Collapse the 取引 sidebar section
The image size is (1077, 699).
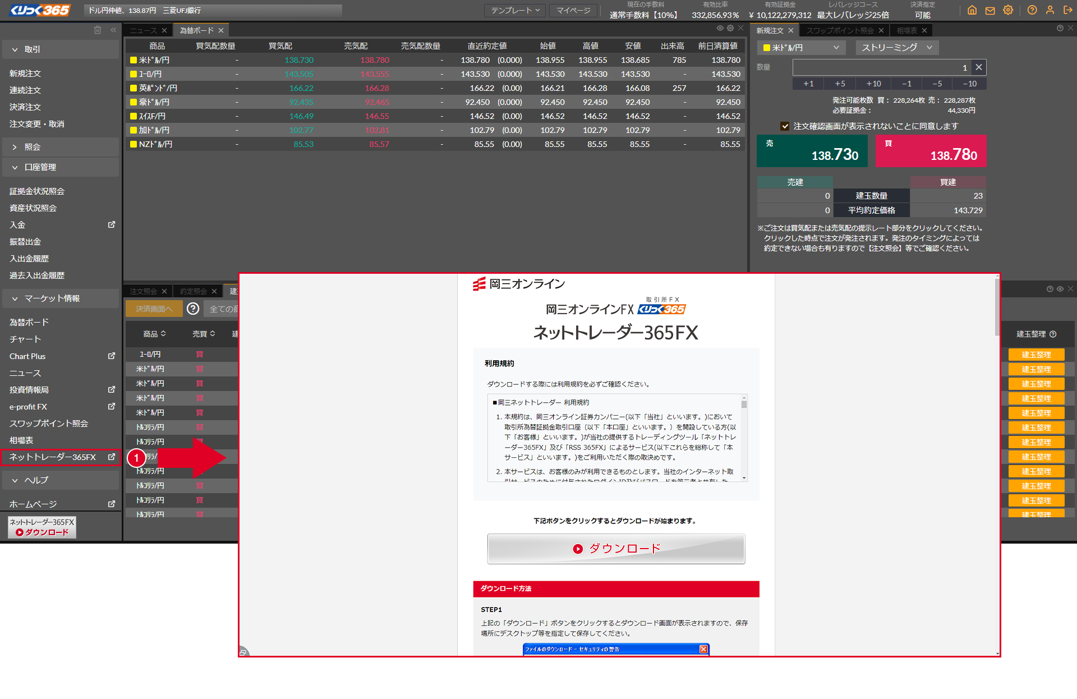[x=61, y=49]
